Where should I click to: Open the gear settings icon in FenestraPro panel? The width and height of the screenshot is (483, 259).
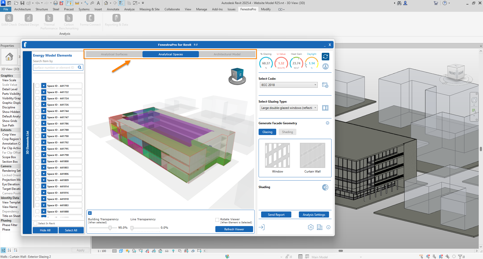tap(311, 227)
